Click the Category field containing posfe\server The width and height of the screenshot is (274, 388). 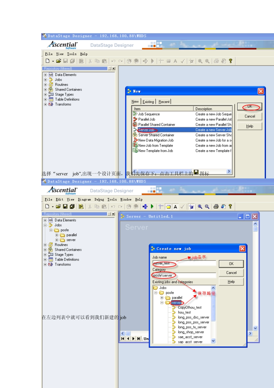coord(184,275)
